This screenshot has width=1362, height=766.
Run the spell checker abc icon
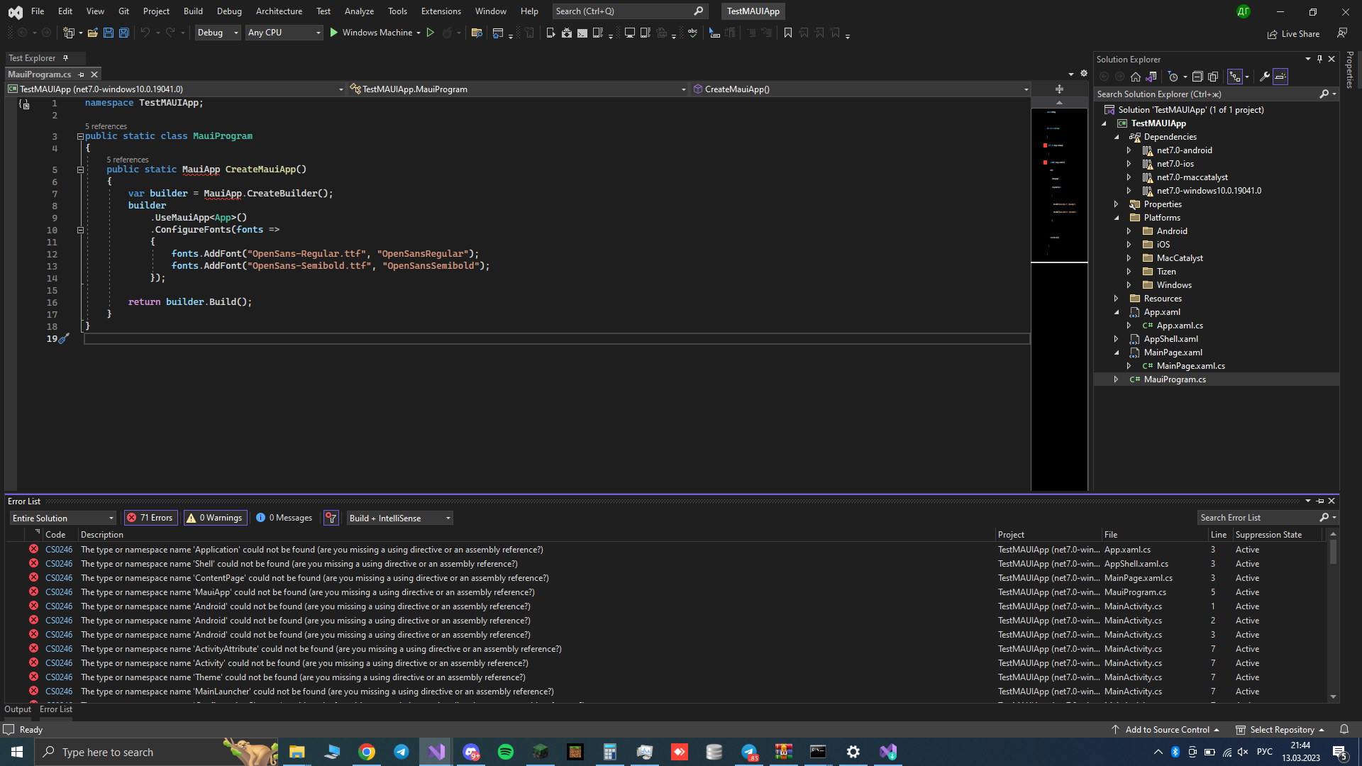point(692,33)
